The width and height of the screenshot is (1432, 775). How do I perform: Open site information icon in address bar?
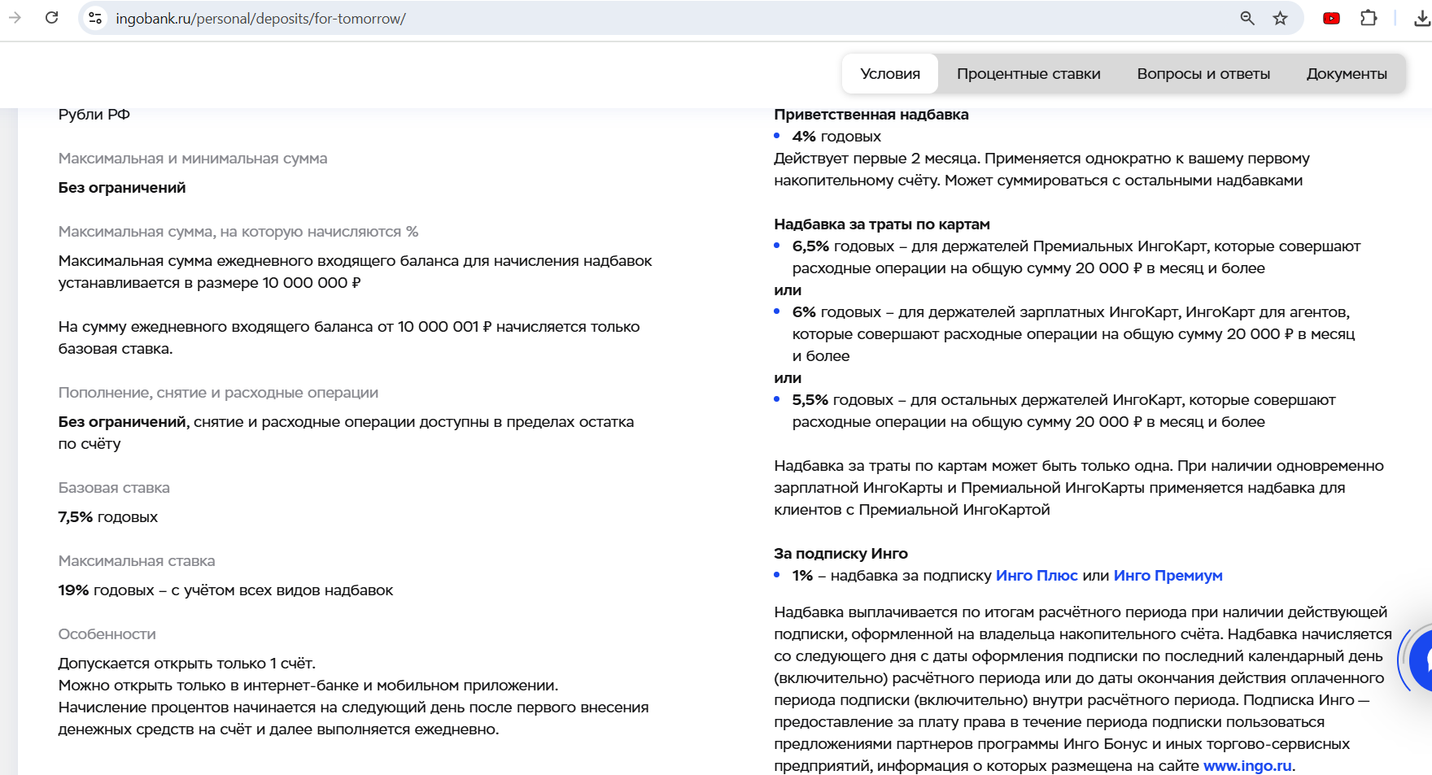click(95, 18)
